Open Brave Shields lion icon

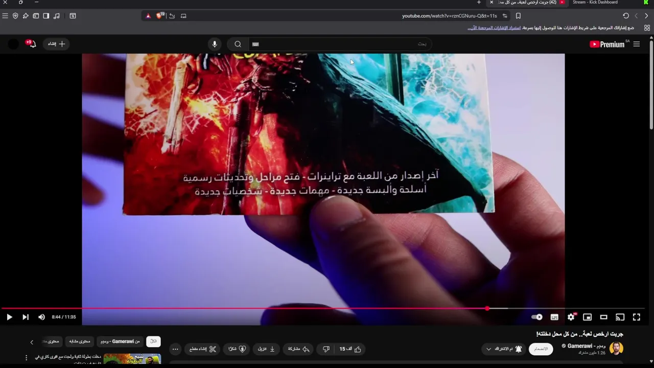point(159,16)
